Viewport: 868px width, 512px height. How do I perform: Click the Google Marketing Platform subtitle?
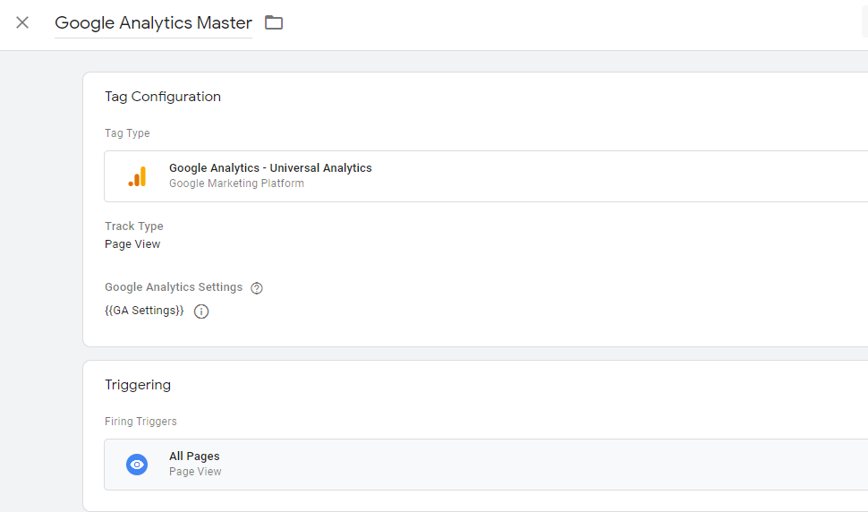coord(236,183)
